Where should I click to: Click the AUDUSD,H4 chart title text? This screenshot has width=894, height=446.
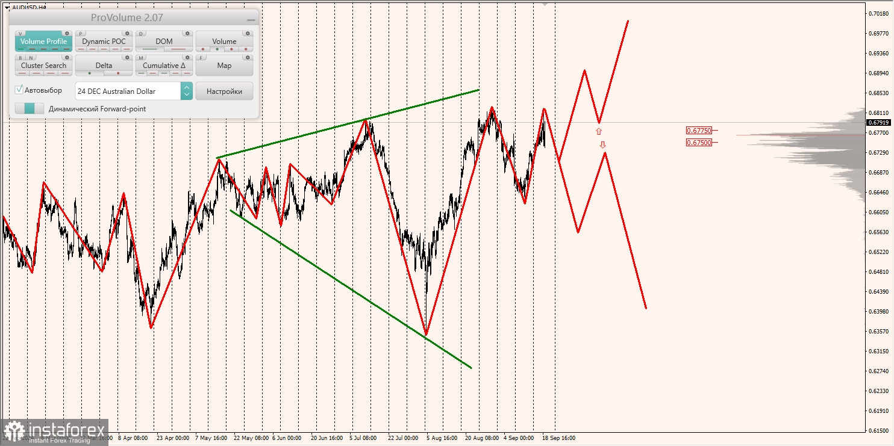(29, 7)
